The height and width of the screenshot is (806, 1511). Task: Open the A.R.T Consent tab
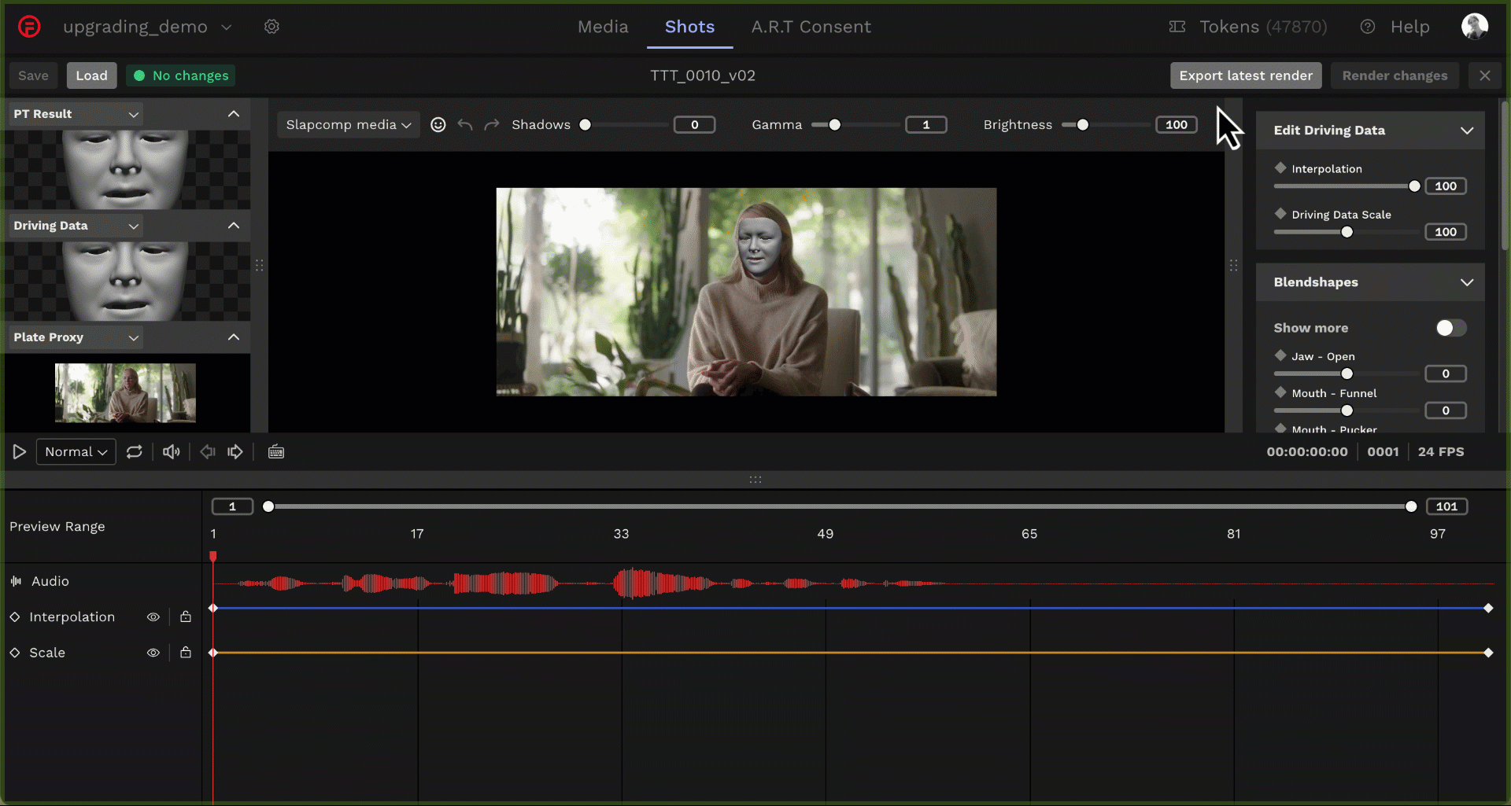(x=811, y=27)
